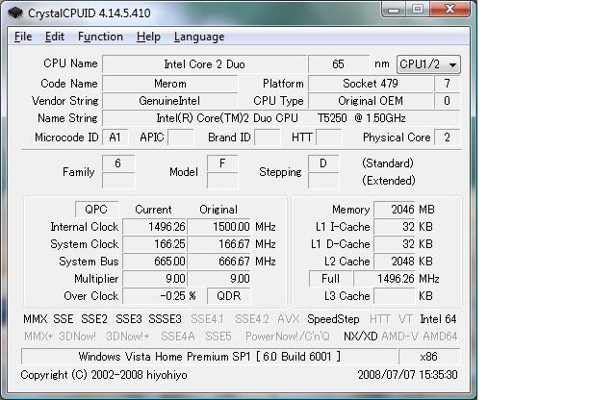Open the Edit menu
Viewport: 616px width, 400px height.
point(54,37)
